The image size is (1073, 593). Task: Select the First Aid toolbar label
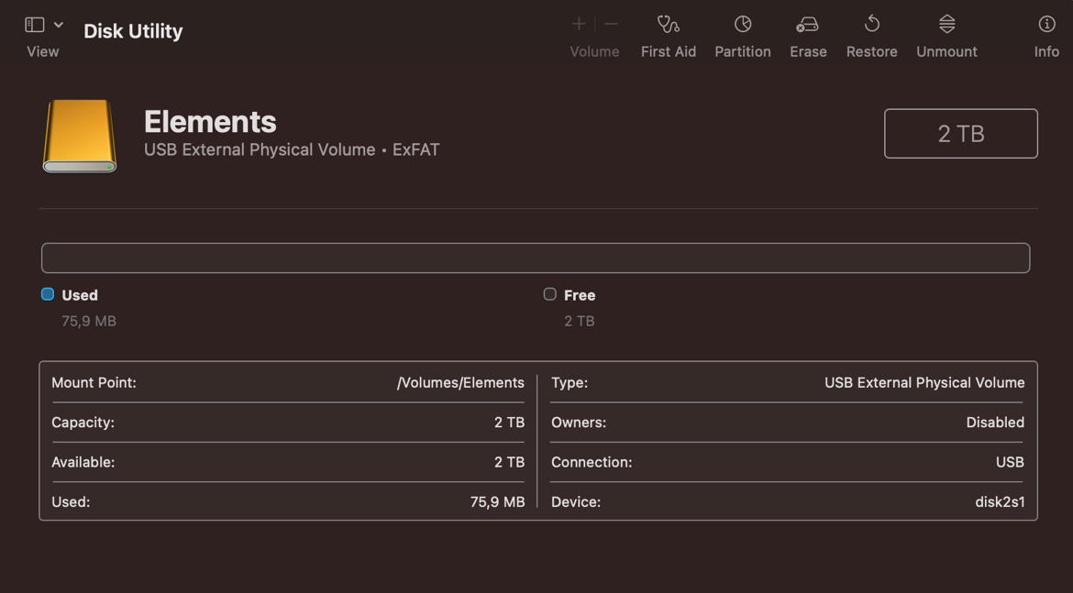[x=669, y=51]
